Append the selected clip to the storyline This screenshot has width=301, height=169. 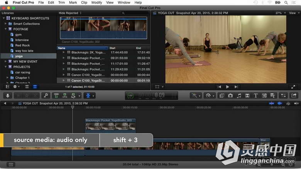(73, 95)
